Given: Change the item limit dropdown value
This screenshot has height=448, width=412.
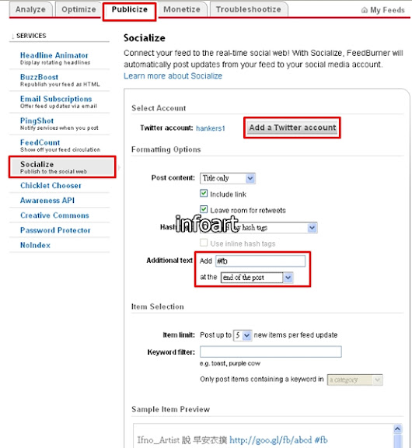Looking at the screenshot, I should click(x=243, y=335).
